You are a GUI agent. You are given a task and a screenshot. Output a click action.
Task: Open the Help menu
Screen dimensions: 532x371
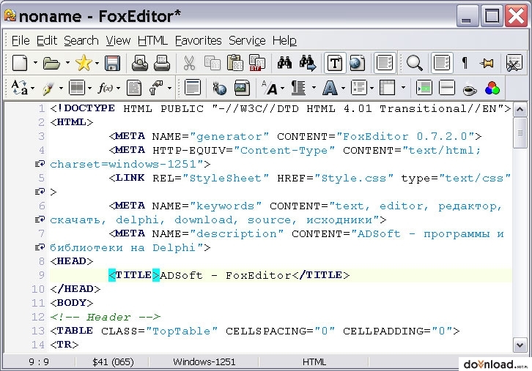coord(284,40)
